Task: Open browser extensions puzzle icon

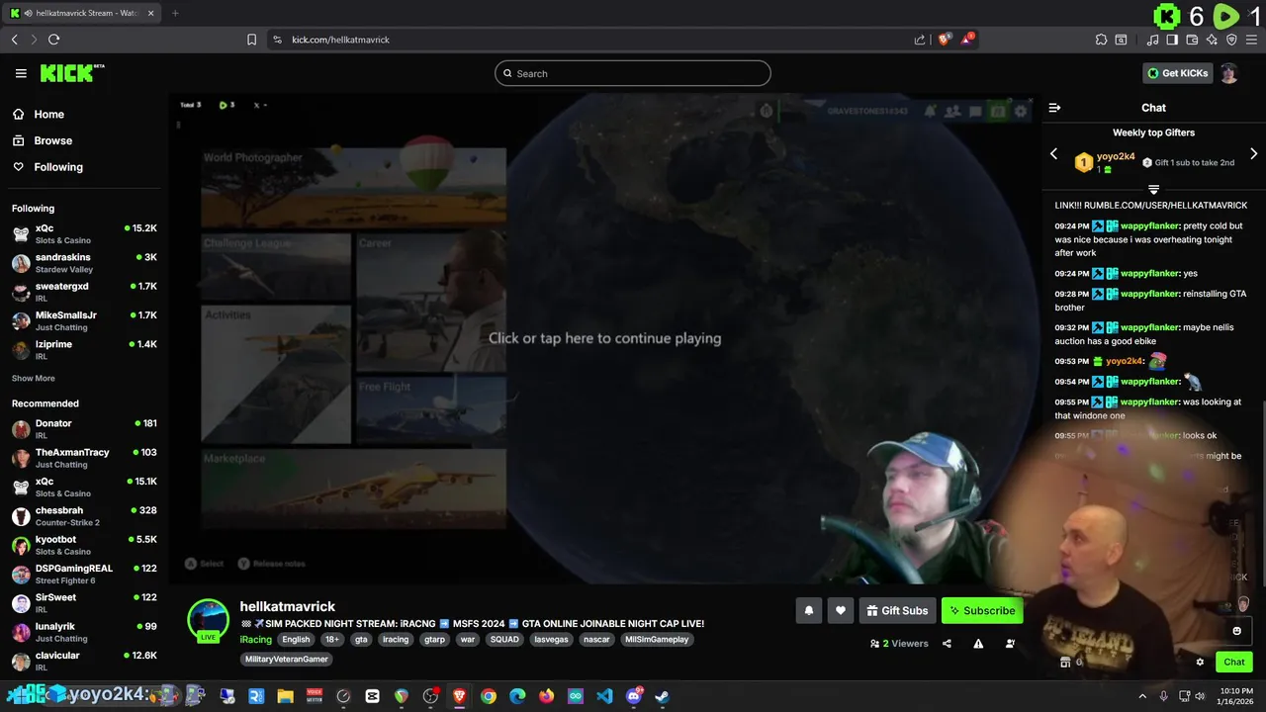Action: point(1101,40)
